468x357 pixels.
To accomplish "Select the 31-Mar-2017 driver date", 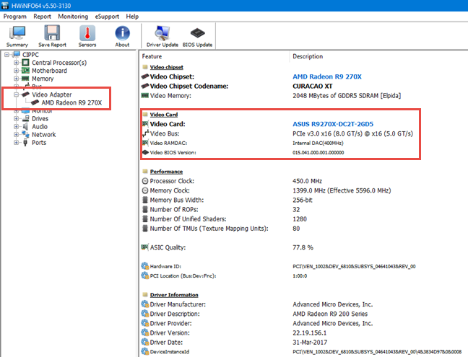I will pyautogui.click(x=310, y=343).
